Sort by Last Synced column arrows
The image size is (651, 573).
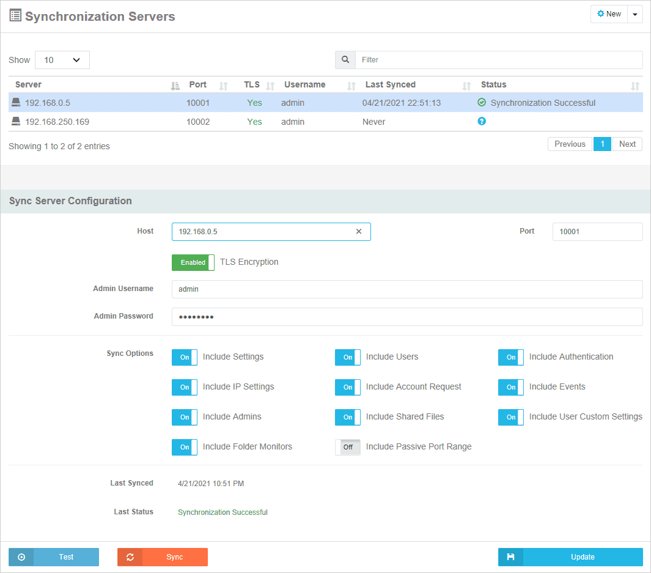(466, 86)
